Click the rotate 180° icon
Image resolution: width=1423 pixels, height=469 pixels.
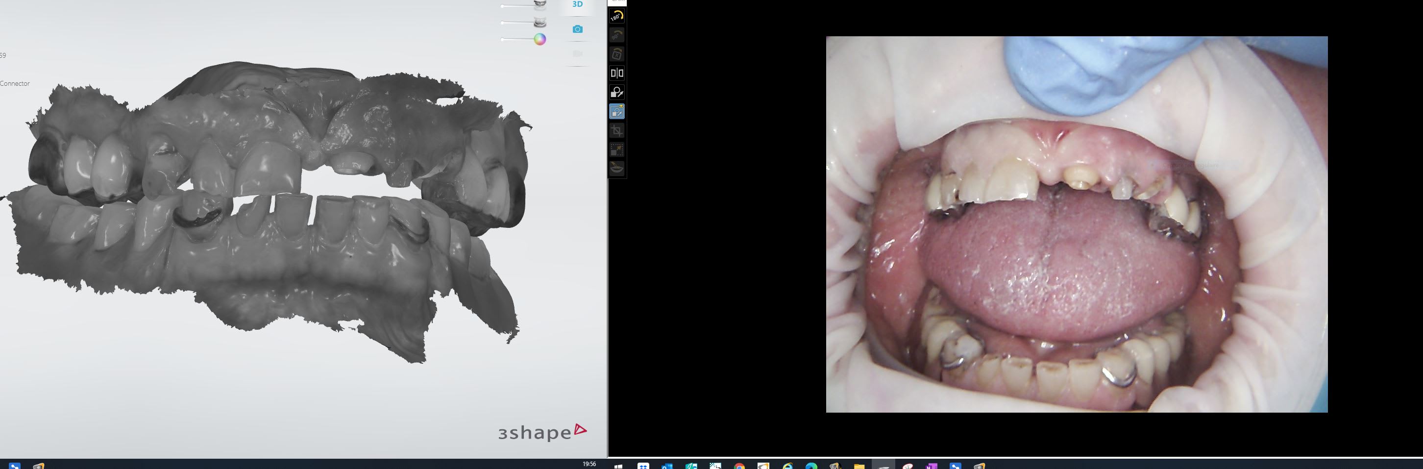click(616, 17)
